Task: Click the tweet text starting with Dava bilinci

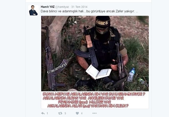Action: 89,11
